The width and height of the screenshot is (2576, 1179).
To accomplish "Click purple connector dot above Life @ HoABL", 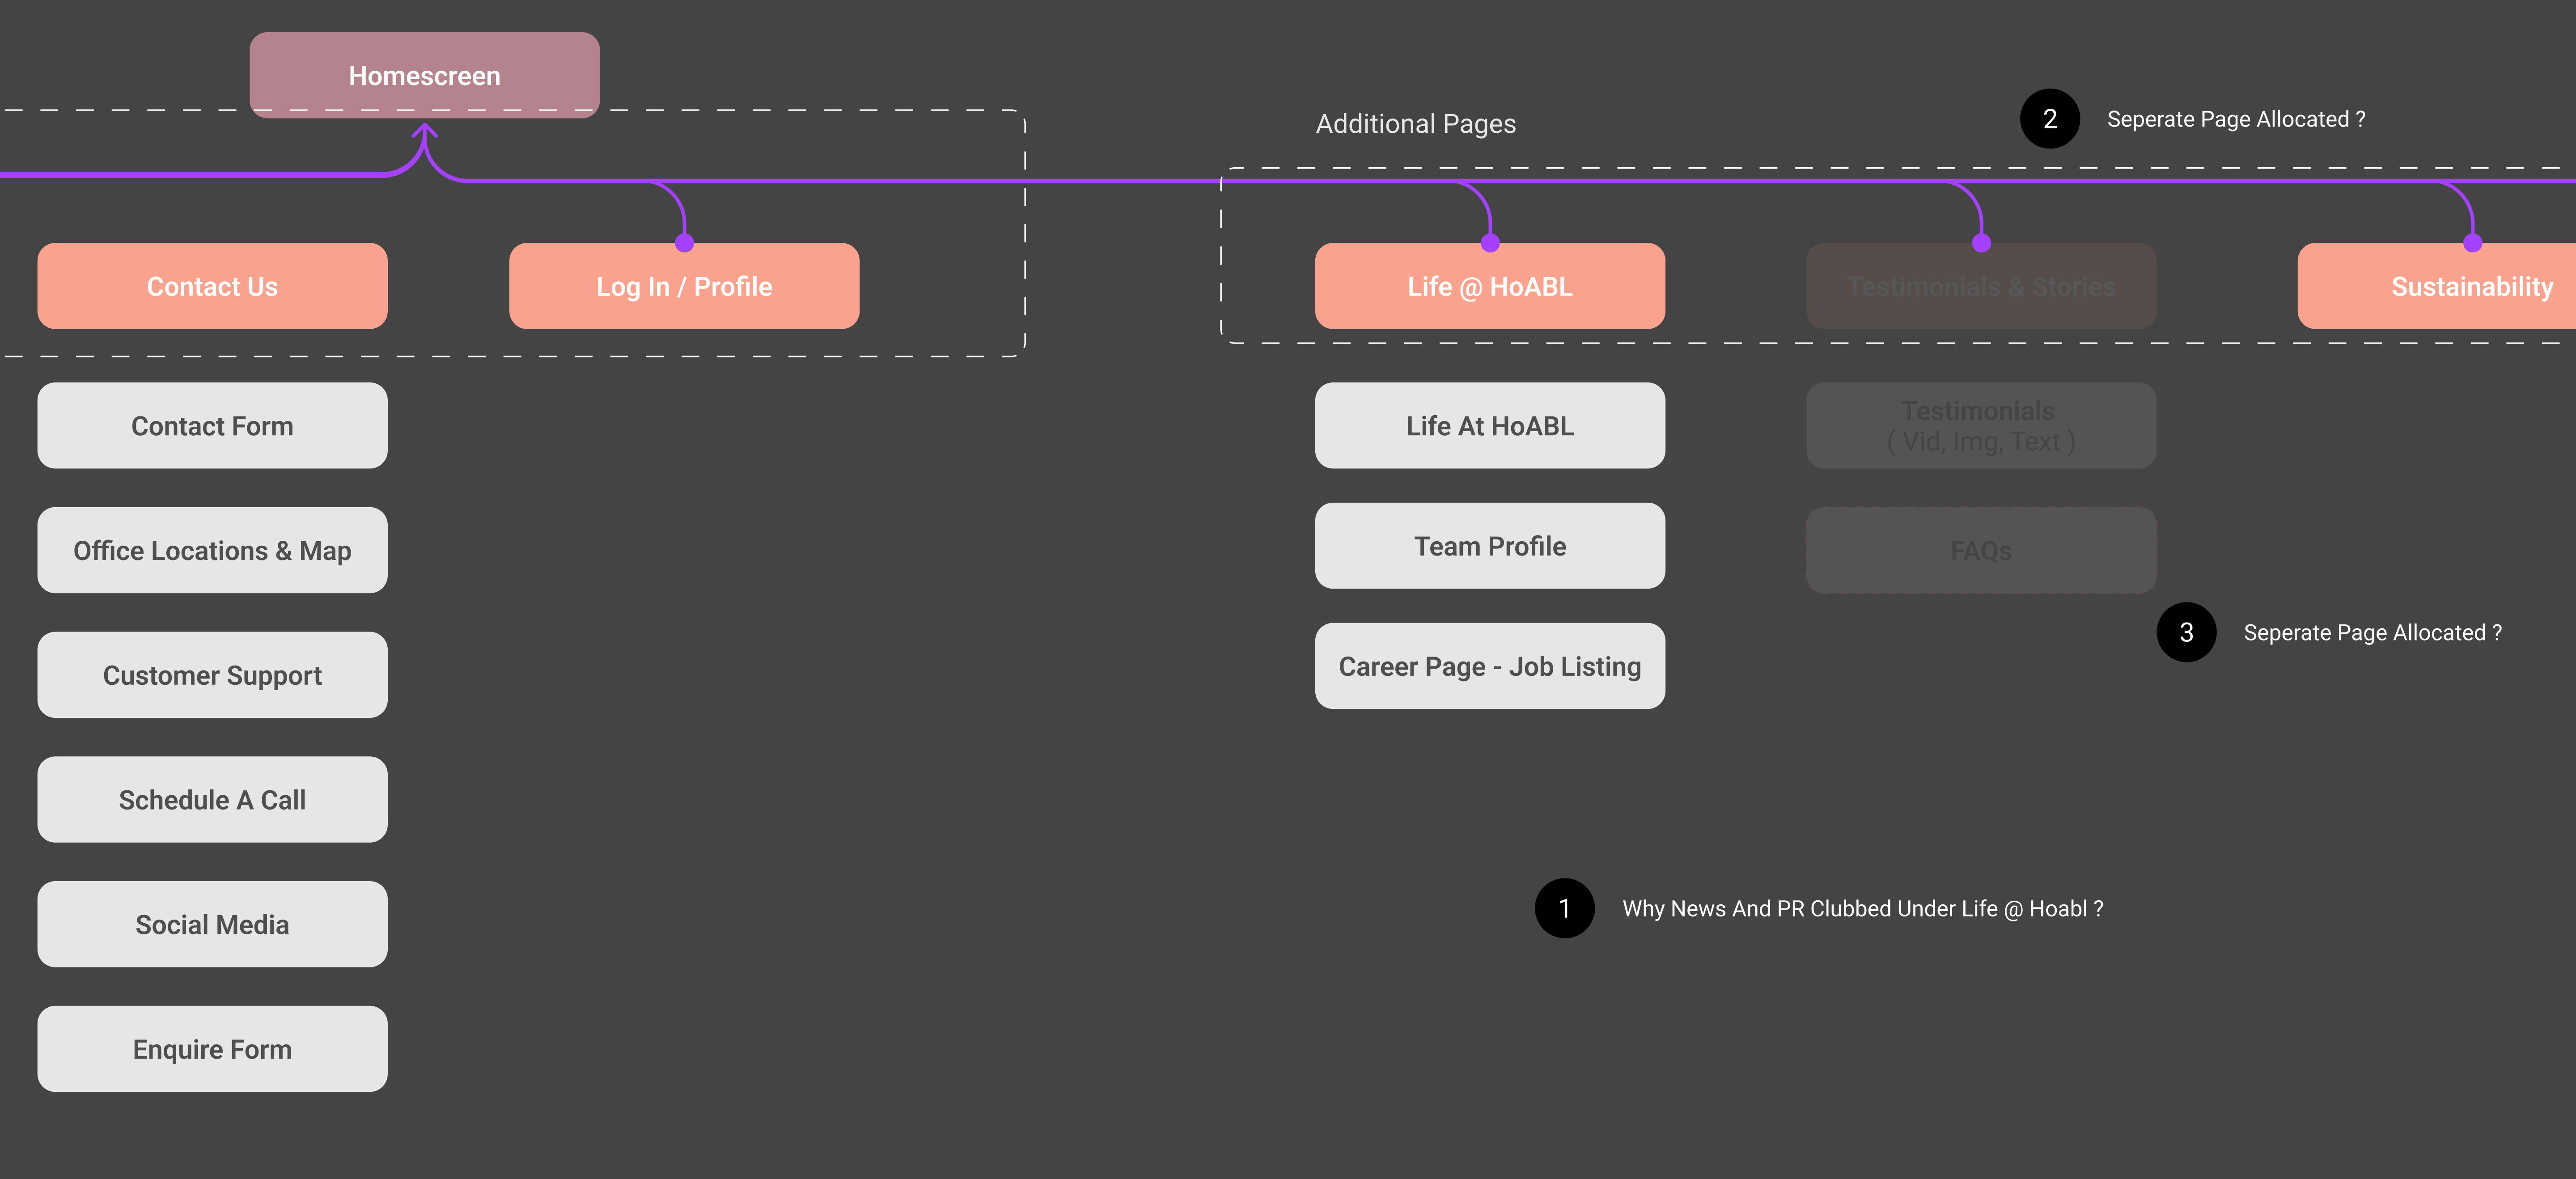I will 1490,243.
